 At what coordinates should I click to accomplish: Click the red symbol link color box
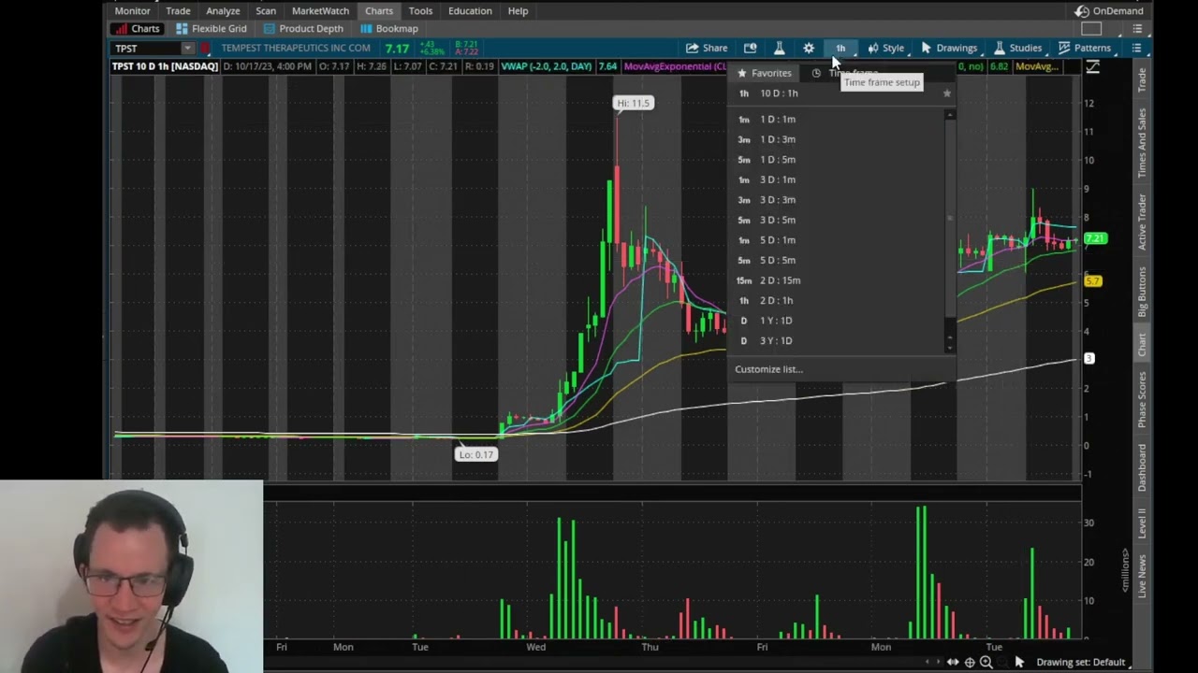click(205, 48)
